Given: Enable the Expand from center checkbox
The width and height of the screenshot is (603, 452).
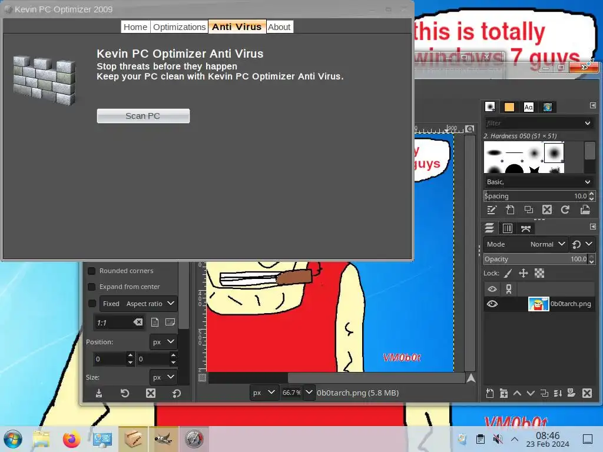Looking at the screenshot, I should (x=91, y=287).
